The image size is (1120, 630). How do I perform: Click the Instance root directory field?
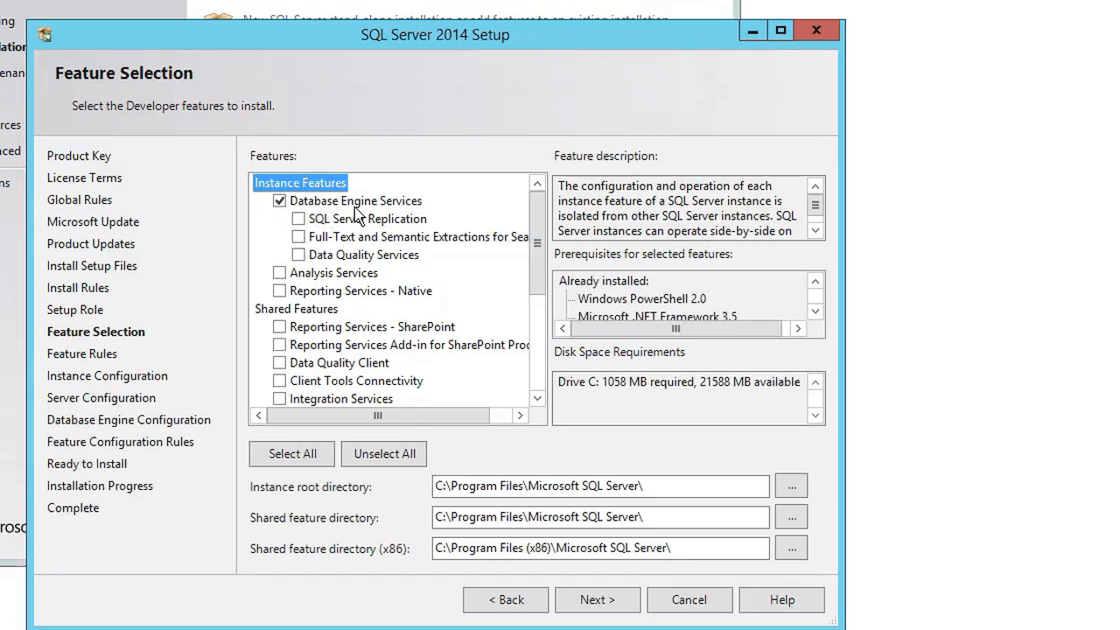(x=600, y=486)
